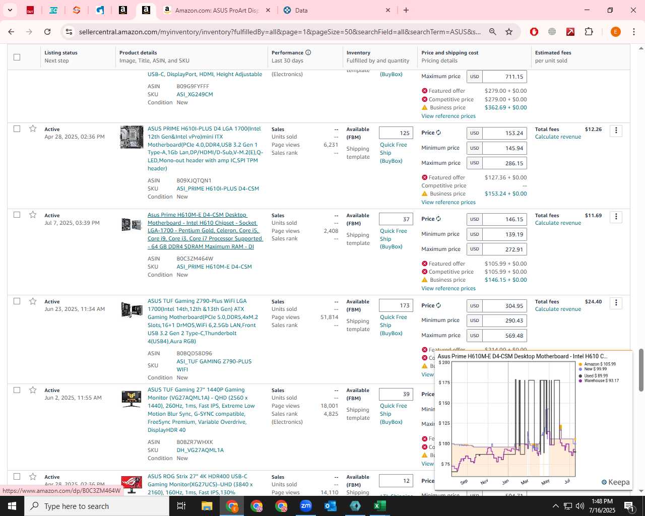Open Performance column info icon
This screenshot has width=645, height=516.
(308, 52)
